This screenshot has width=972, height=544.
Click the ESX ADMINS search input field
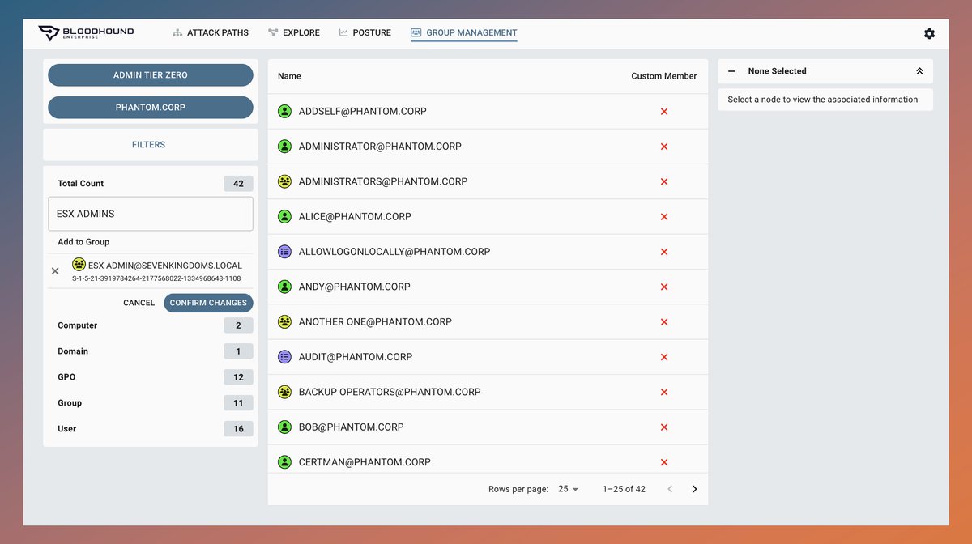(151, 214)
